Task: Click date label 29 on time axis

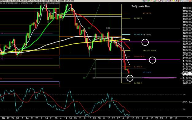Action: [x=162, y=118]
